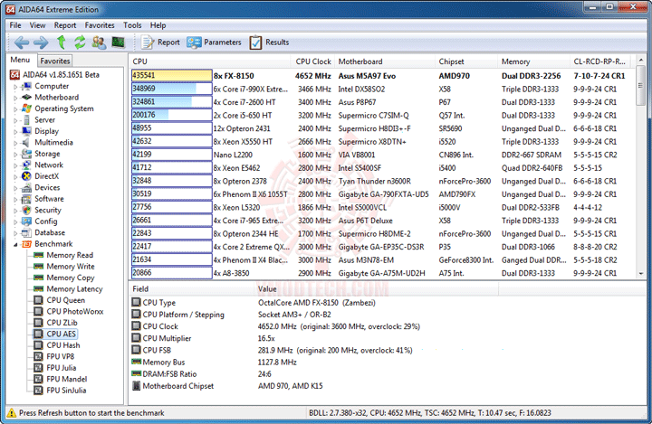Expand the Network tree node

pyautogui.click(x=15, y=165)
